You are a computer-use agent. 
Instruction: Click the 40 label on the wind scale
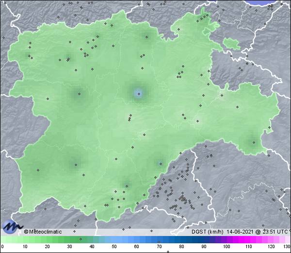click(x=92, y=247)
